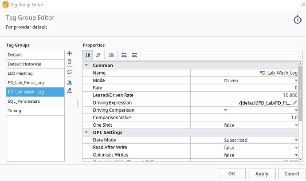Viewport: 306px width, 181px height.
Task: Open the Mode dropdown
Action: 296,80
